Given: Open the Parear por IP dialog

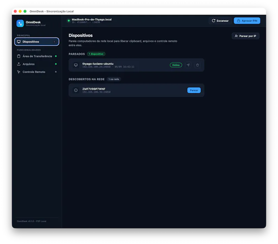Looking at the screenshot, I should pos(245,36).
